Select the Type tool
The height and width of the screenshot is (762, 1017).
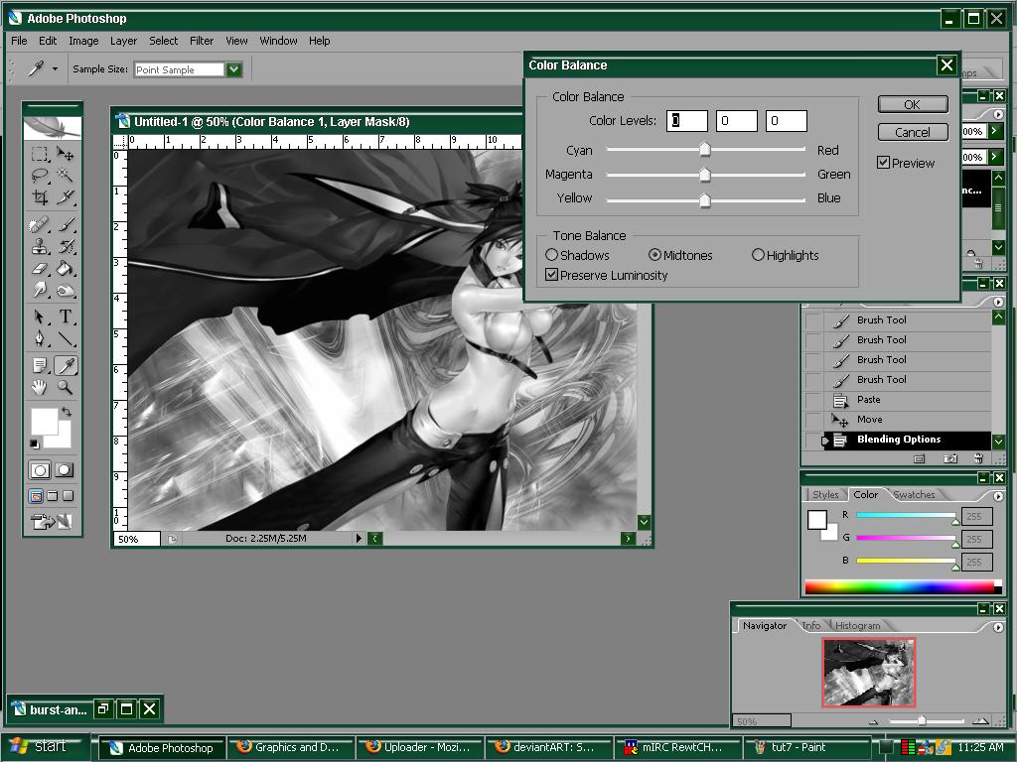pos(65,317)
